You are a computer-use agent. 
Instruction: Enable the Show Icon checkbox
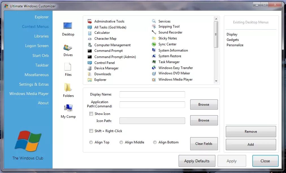click(91, 114)
